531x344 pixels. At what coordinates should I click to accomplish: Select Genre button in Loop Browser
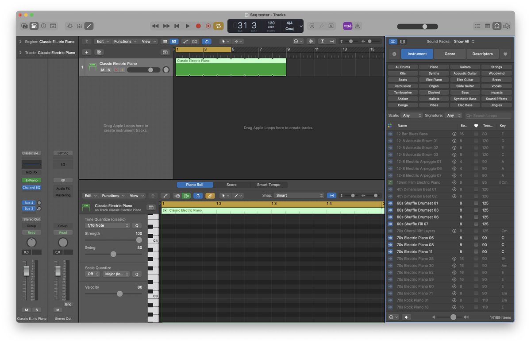(450, 54)
